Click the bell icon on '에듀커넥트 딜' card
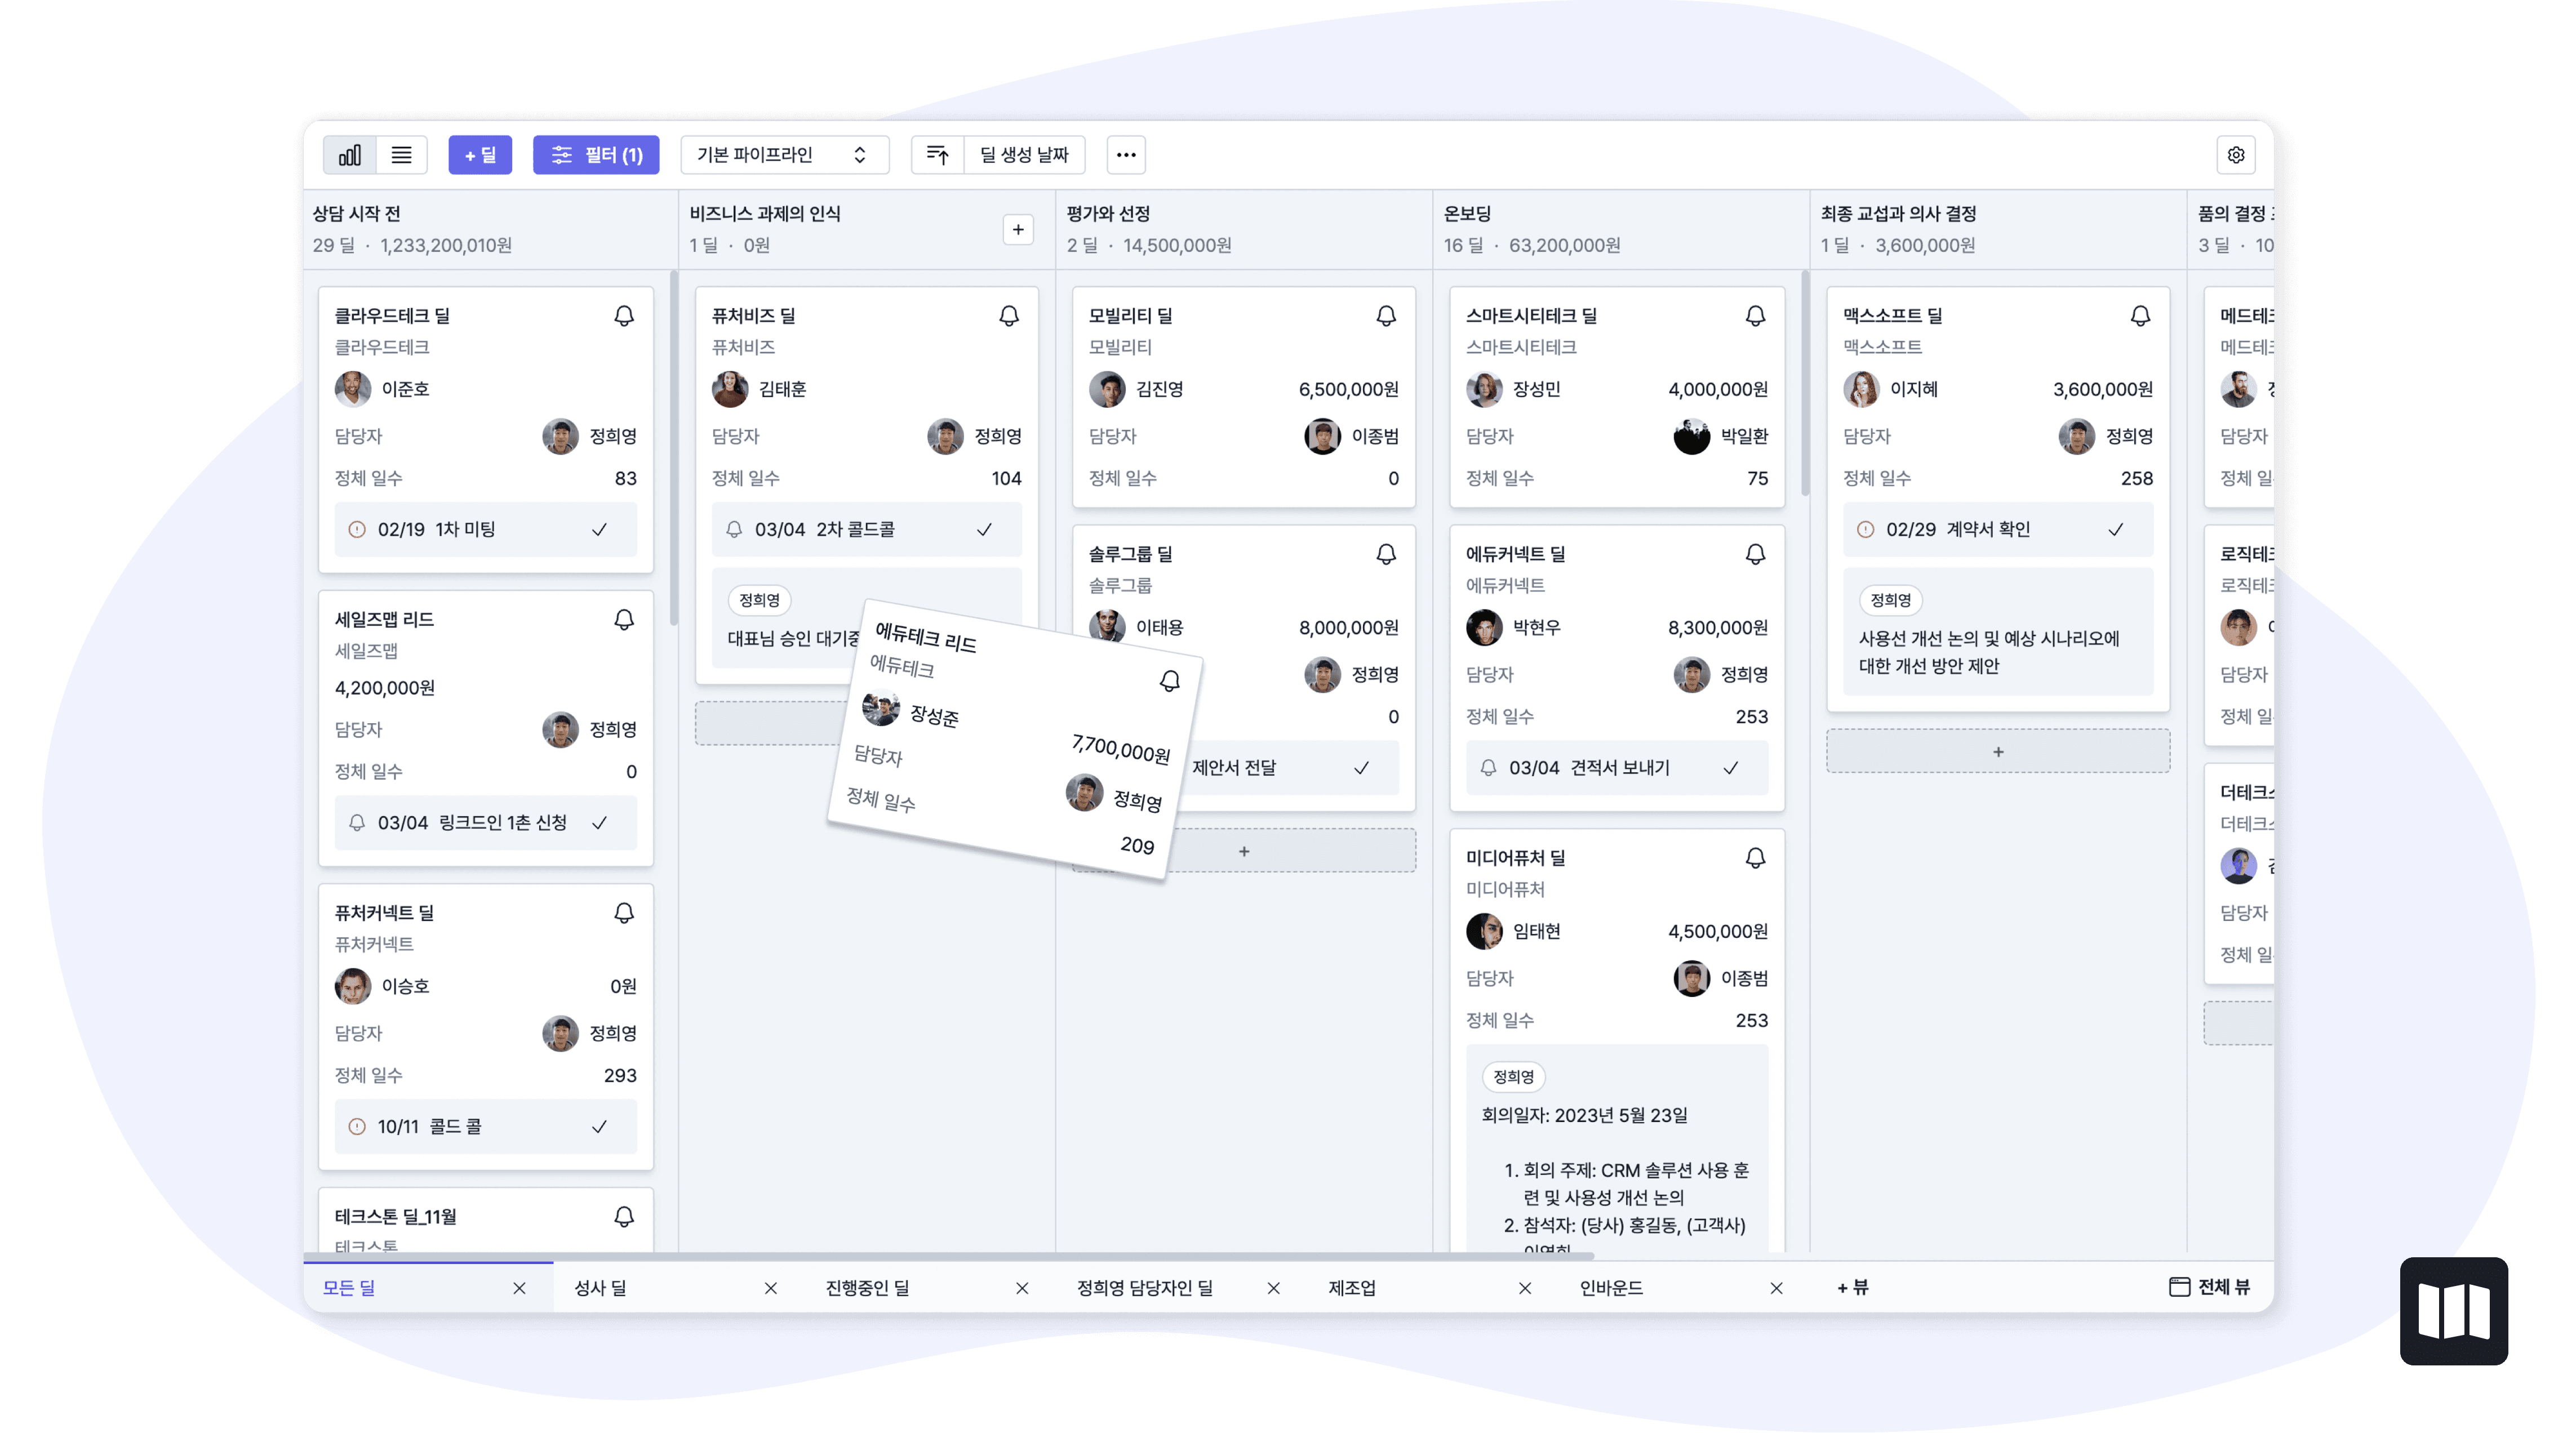The image size is (2576, 1433). pyautogui.click(x=1755, y=554)
